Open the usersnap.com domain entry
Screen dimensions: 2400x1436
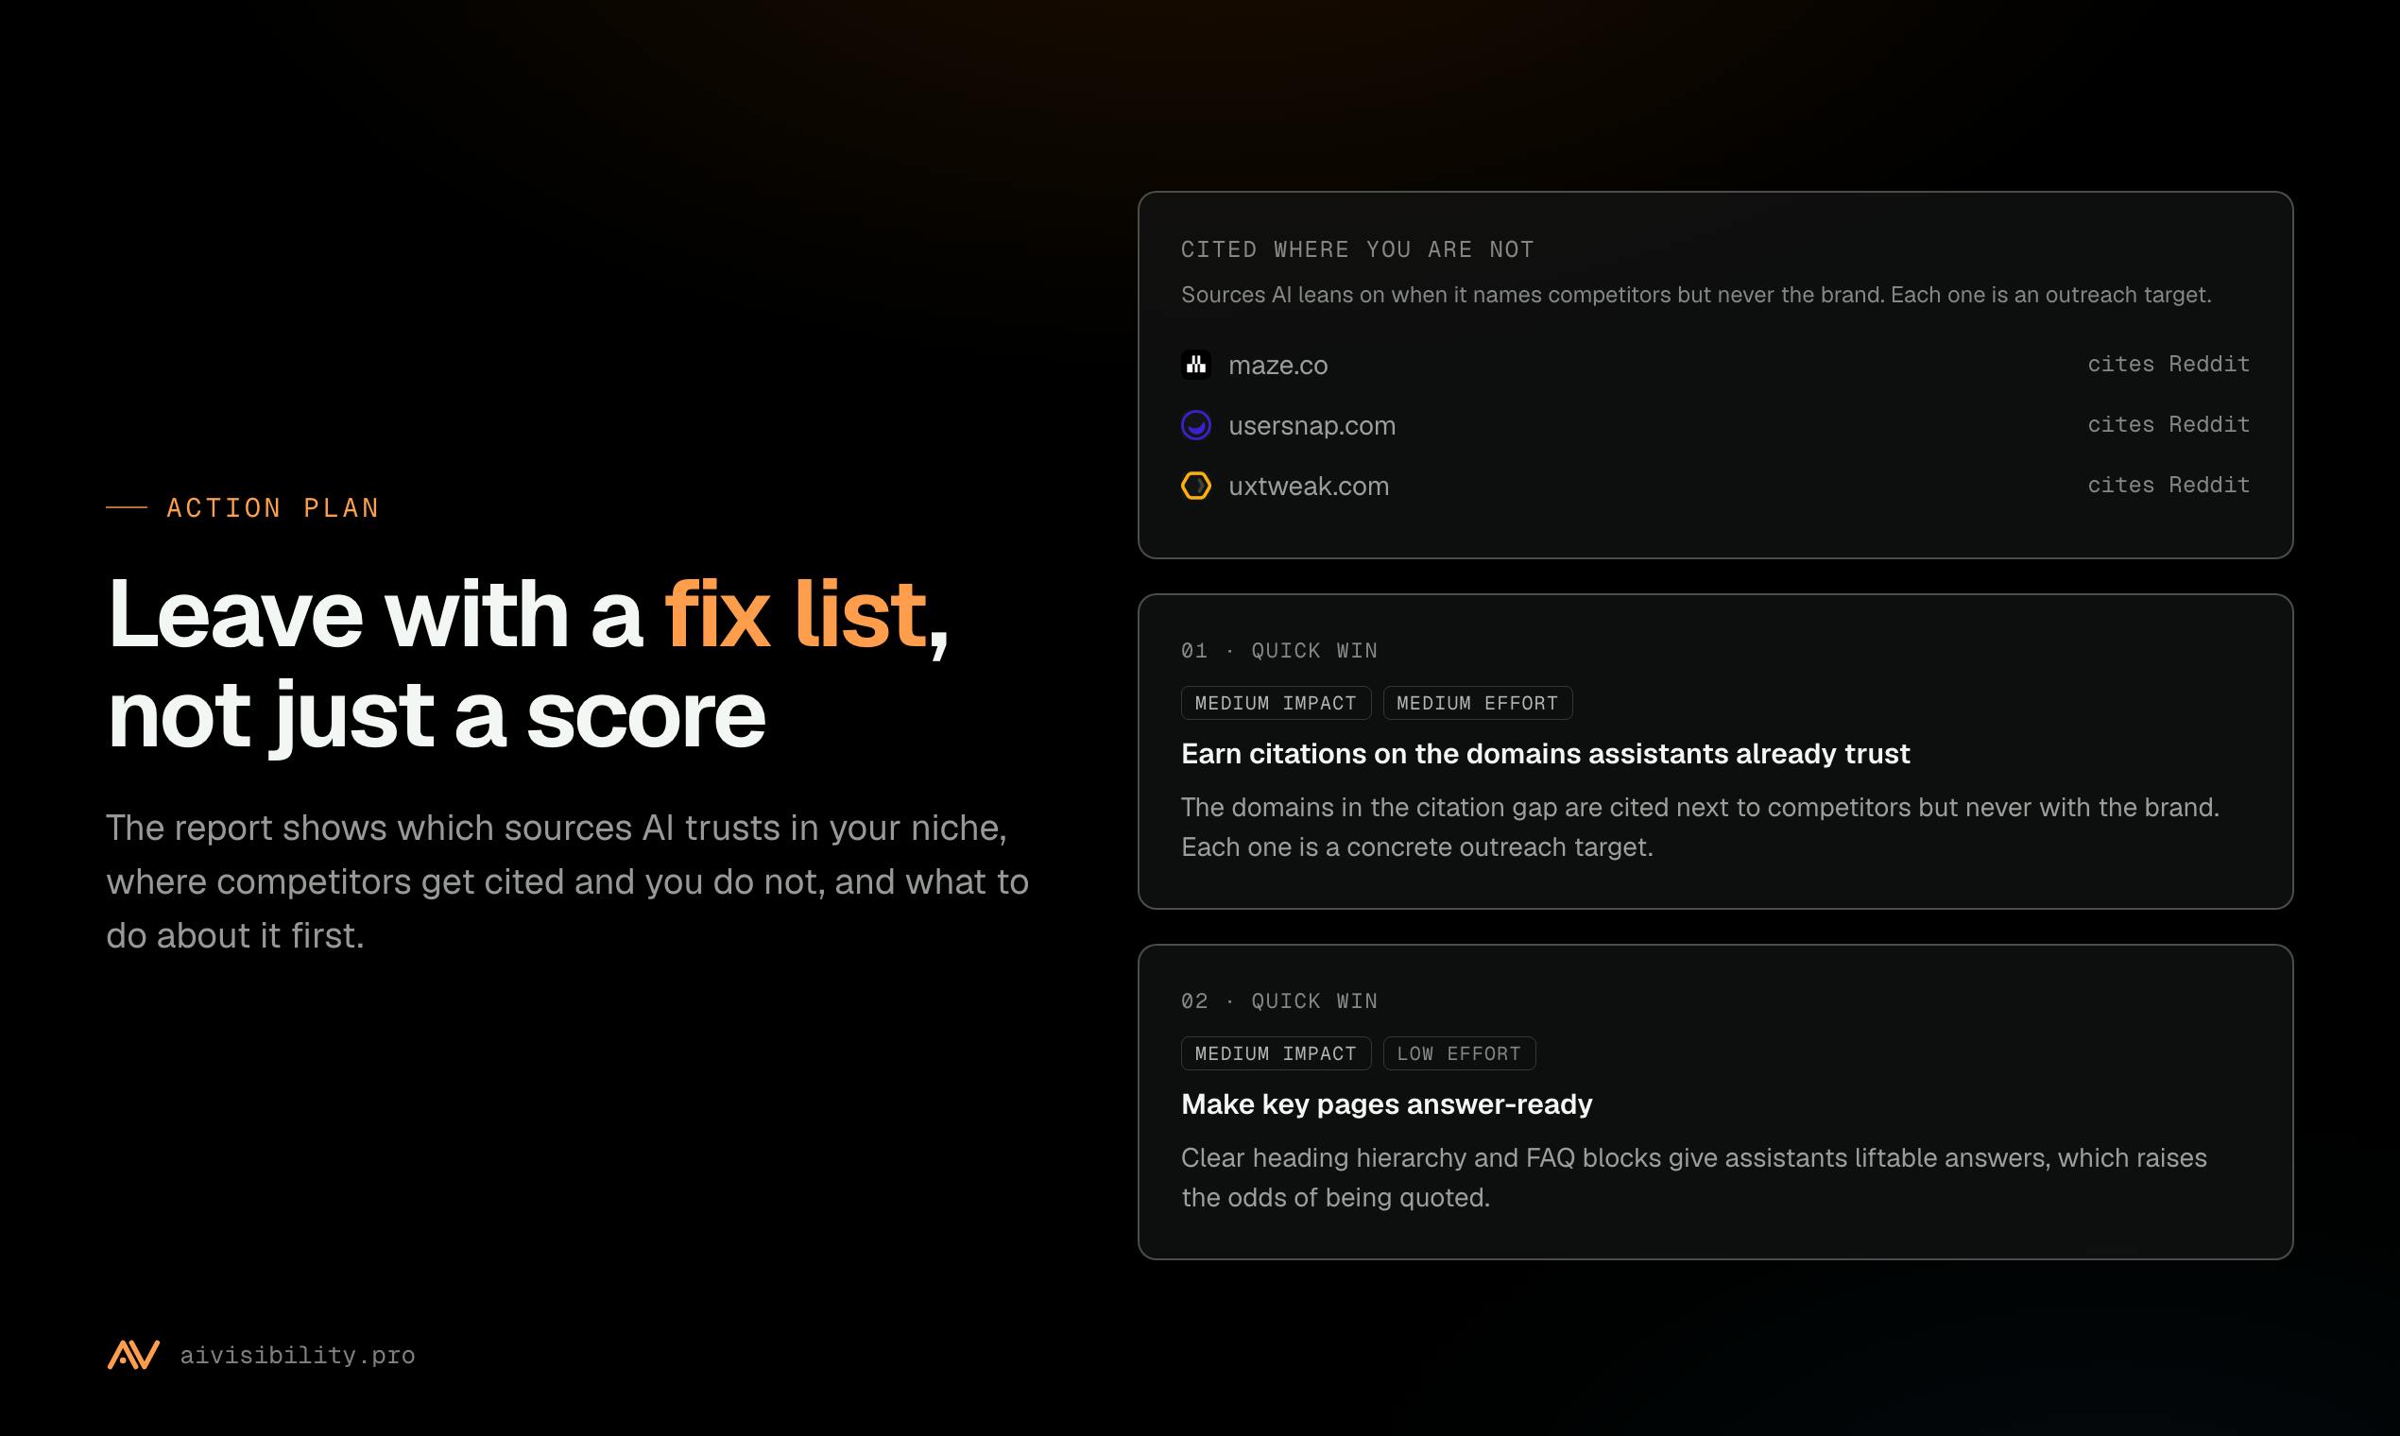(1312, 426)
